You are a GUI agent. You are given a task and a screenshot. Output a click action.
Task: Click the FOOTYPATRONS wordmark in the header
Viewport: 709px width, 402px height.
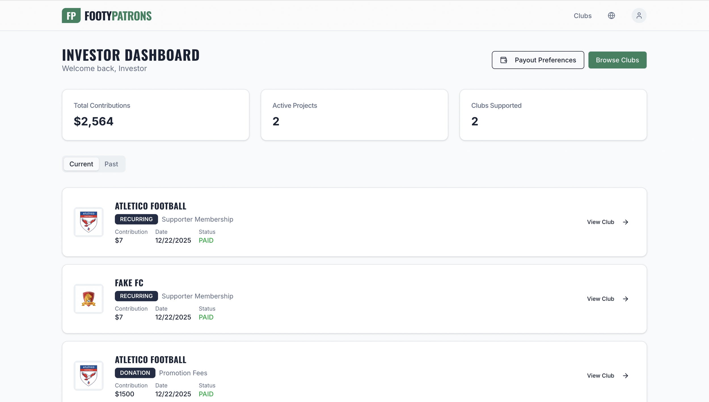(x=117, y=16)
